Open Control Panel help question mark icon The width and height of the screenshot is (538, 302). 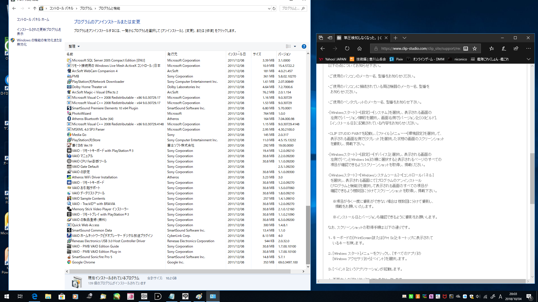[304, 46]
